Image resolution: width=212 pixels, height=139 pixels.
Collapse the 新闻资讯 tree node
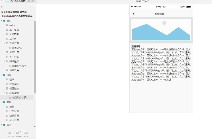tap(4, 43)
